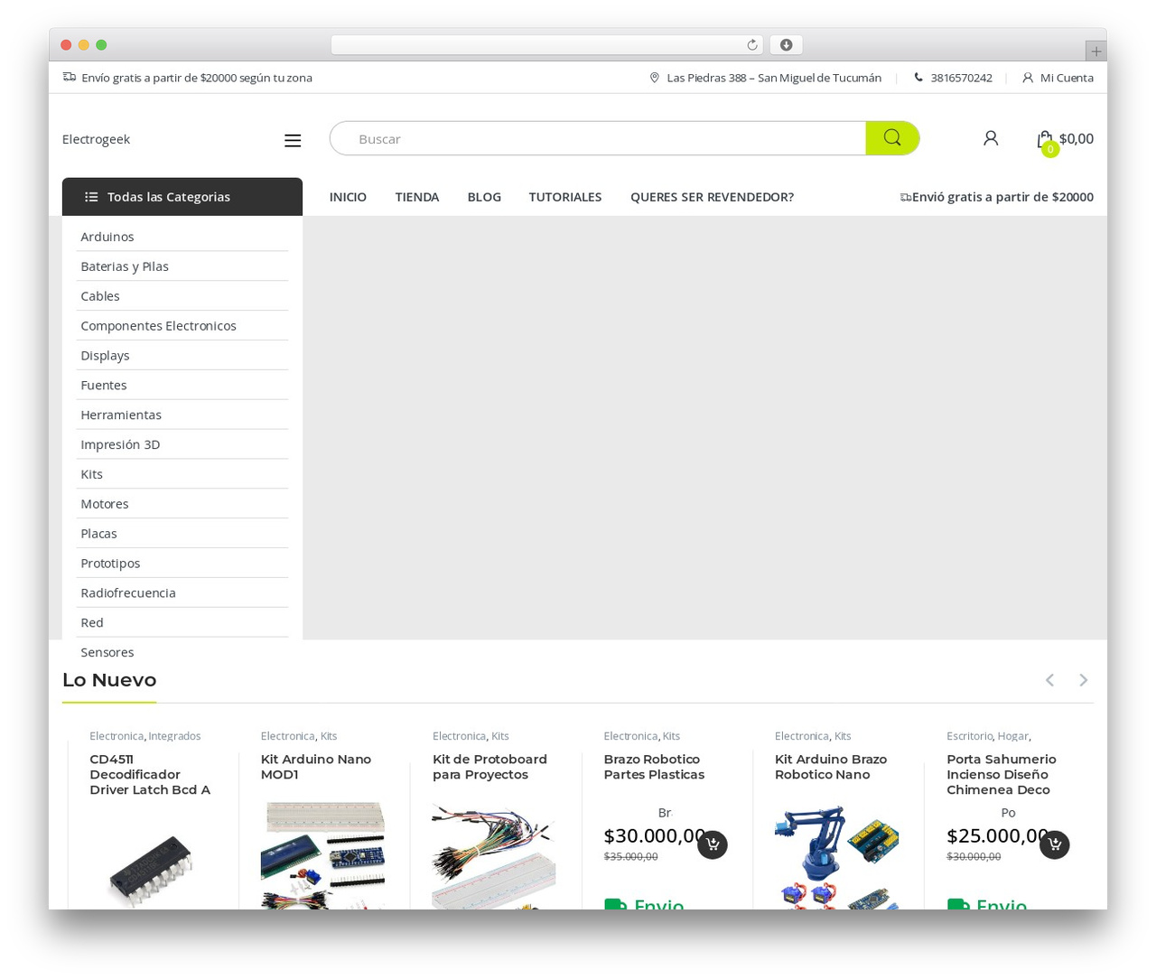Open Kit Arduino Brazo Robotico Nano title
Screen dimensions: 1156x979
tap(831, 767)
